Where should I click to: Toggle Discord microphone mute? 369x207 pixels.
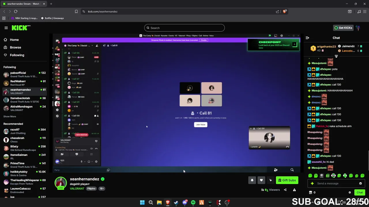coord(82,162)
